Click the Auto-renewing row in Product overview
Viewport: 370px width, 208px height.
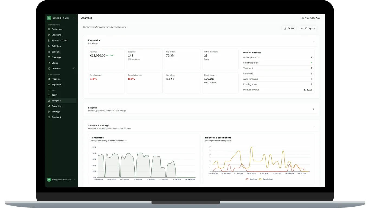[278, 79]
